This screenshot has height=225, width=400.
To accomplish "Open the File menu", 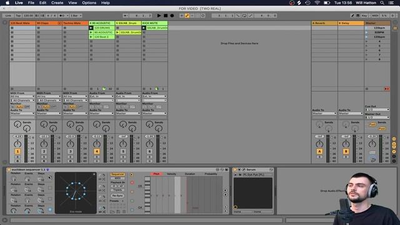I will click(31, 2).
